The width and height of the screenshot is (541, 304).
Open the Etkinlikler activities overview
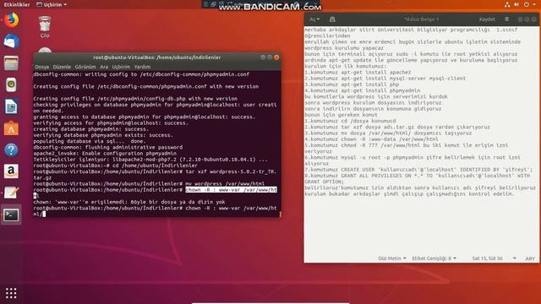pyautogui.click(x=17, y=4)
